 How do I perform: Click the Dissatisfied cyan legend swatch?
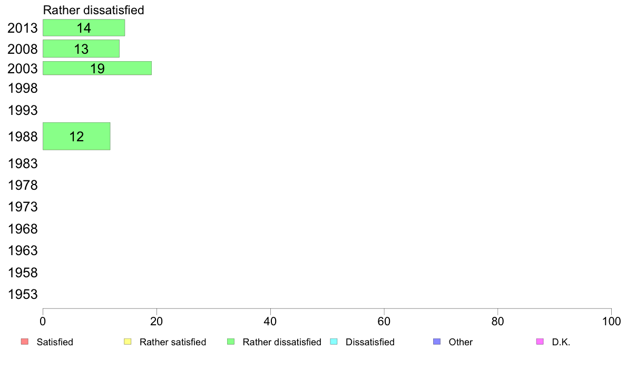click(334, 342)
